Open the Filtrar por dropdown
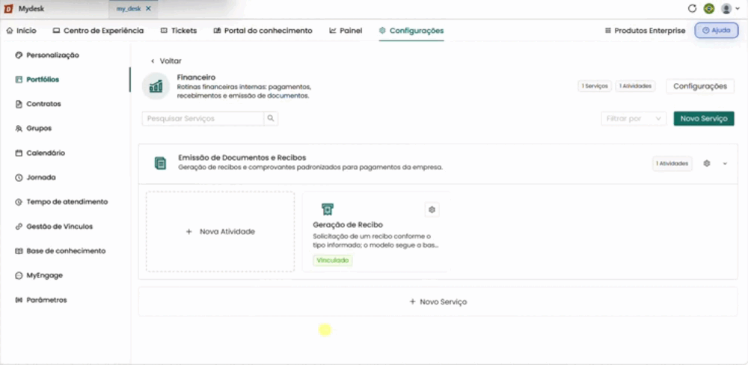748x365 pixels. [634, 119]
